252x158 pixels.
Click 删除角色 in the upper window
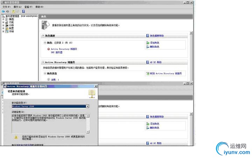point(154,47)
